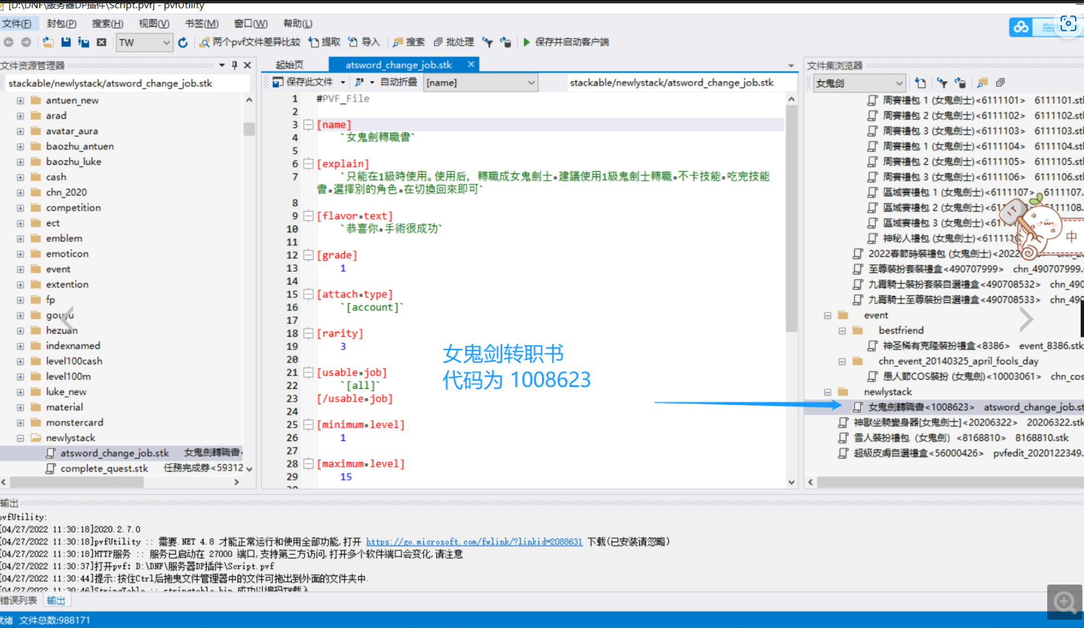1084x628 pixels.
Task: Expand the avatar_aura folder
Action: coord(20,131)
